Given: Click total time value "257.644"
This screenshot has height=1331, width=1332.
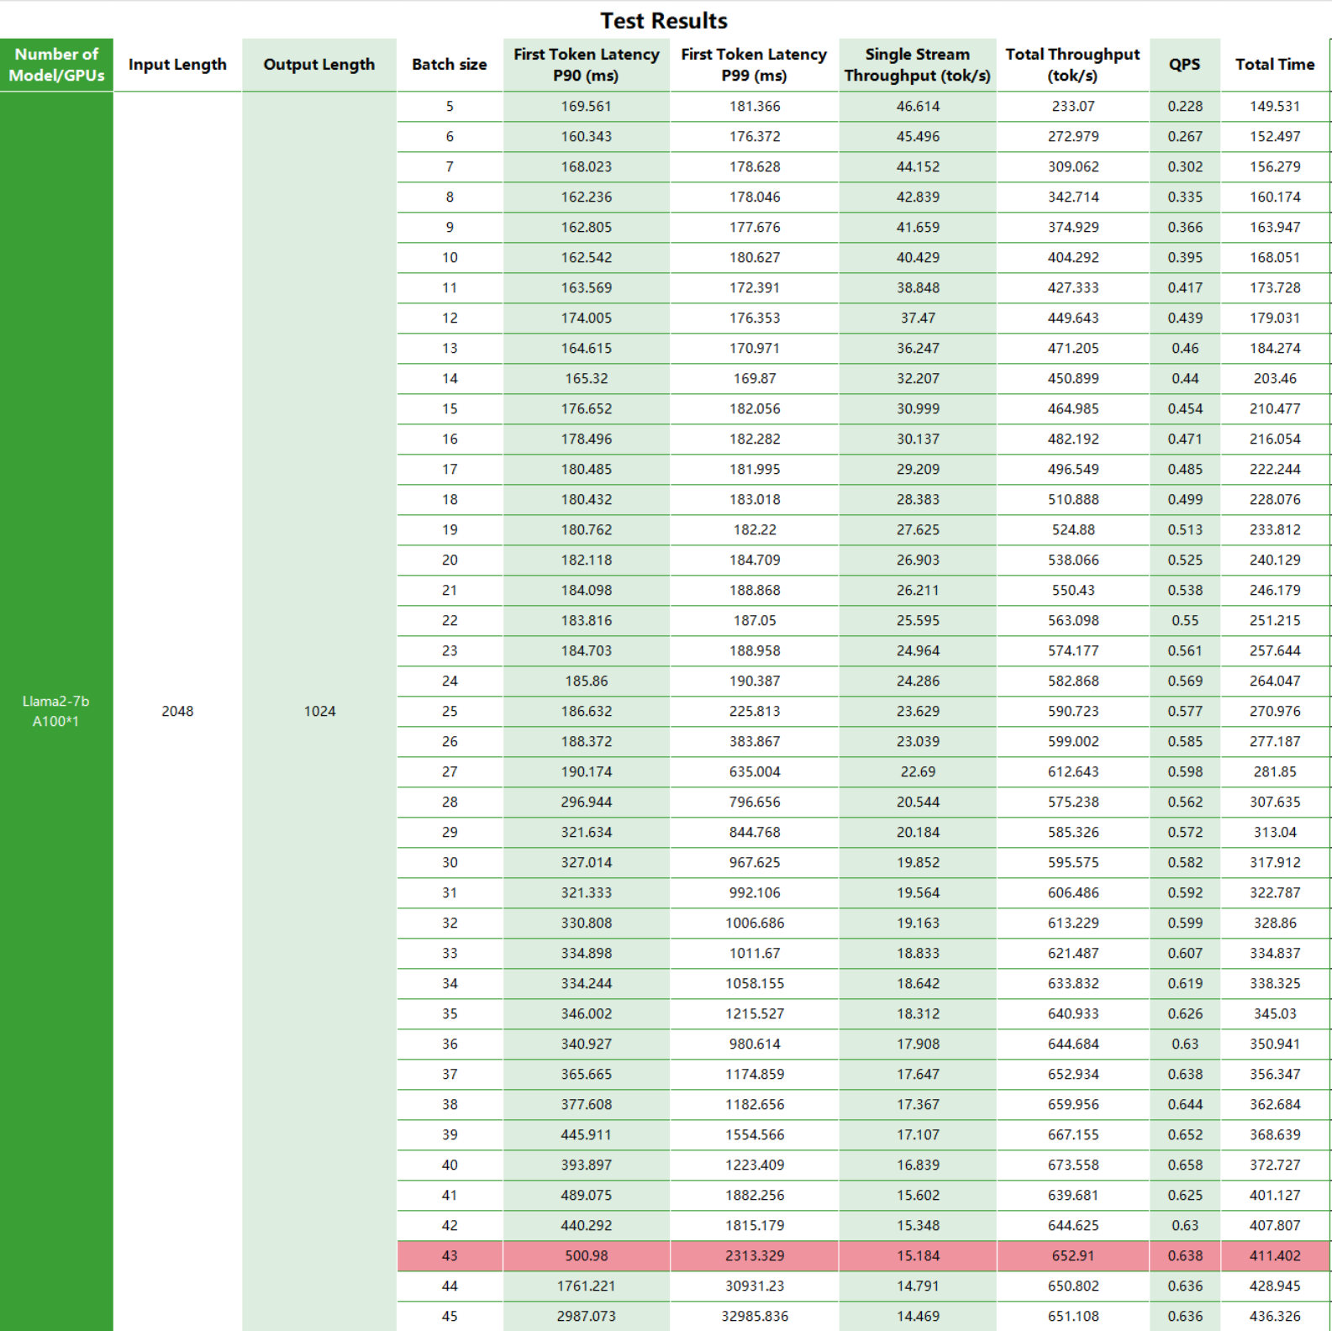Looking at the screenshot, I should (1275, 651).
